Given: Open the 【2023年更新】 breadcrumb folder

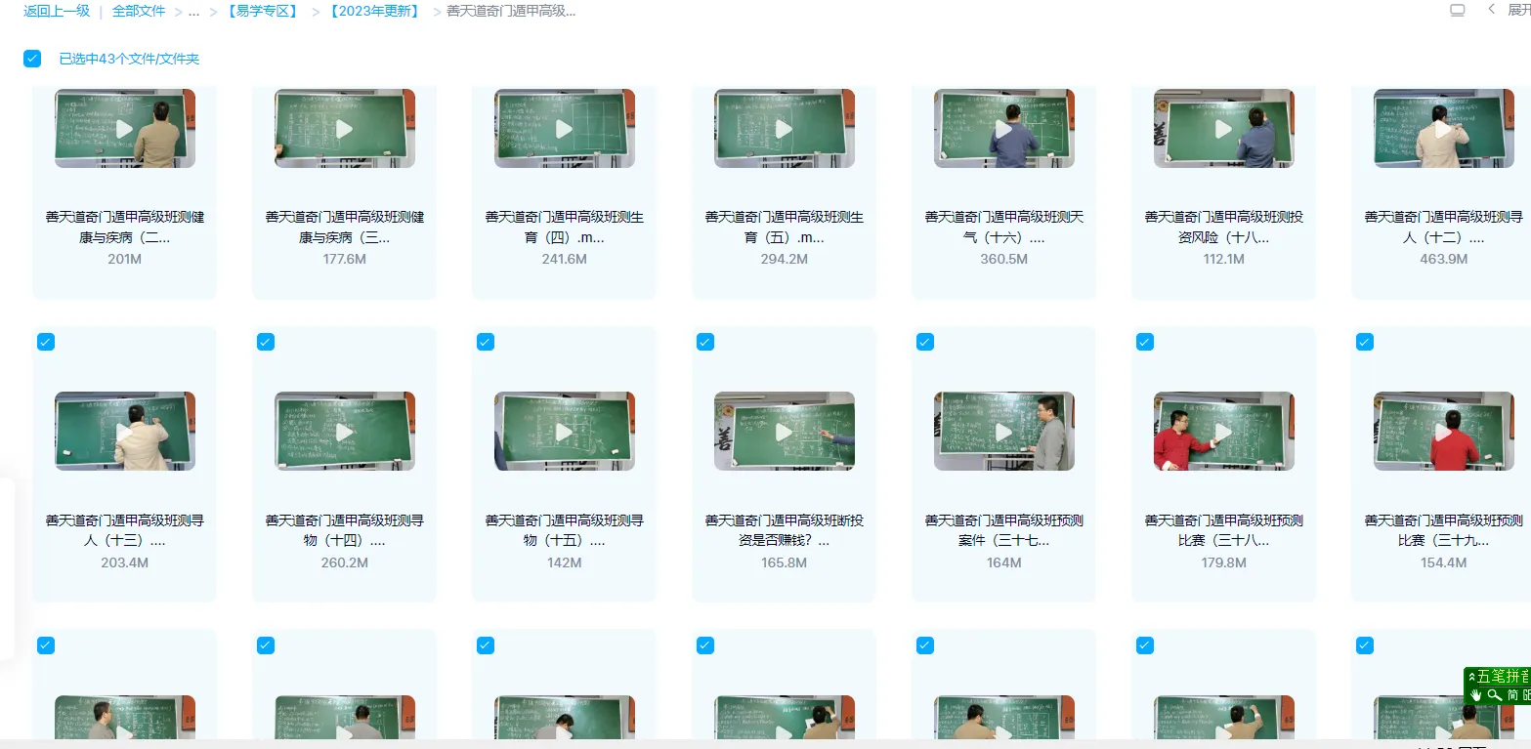Looking at the screenshot, I should pos(375,11).
